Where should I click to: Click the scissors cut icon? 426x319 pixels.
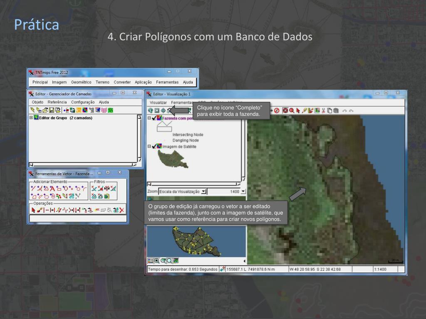point(323,110)
